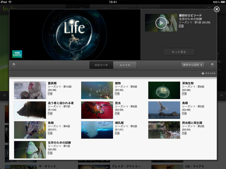Click the シーズン 1：第10話 label

(x=60, y=87)
